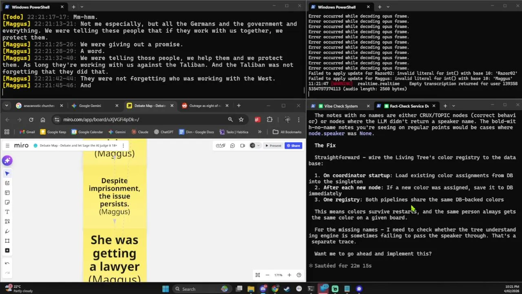Zoom in on Miro board
This screenshot has height=294, width=522.
point(289,275)
